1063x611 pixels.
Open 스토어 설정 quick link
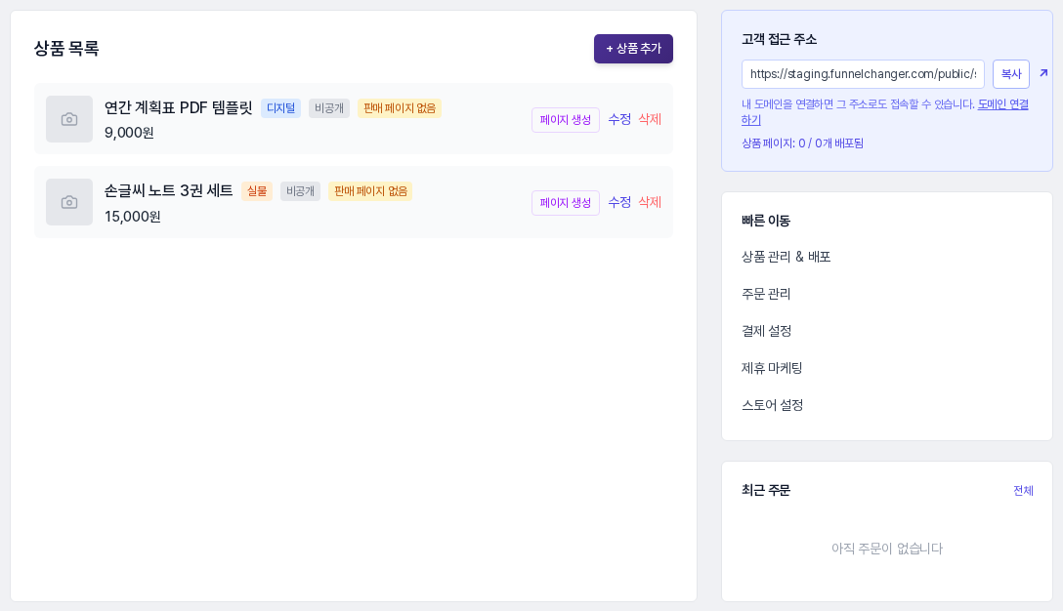pos(773,405)
